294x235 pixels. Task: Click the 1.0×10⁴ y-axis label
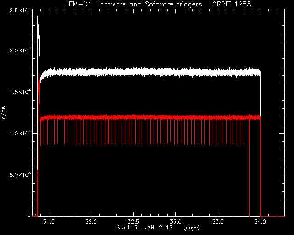[20, 133]
